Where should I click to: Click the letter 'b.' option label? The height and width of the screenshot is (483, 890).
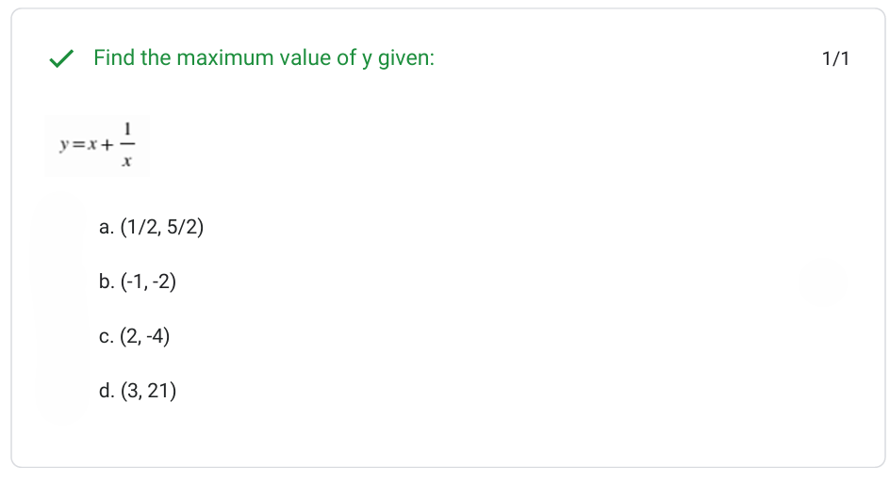click(x=107, y=282)
